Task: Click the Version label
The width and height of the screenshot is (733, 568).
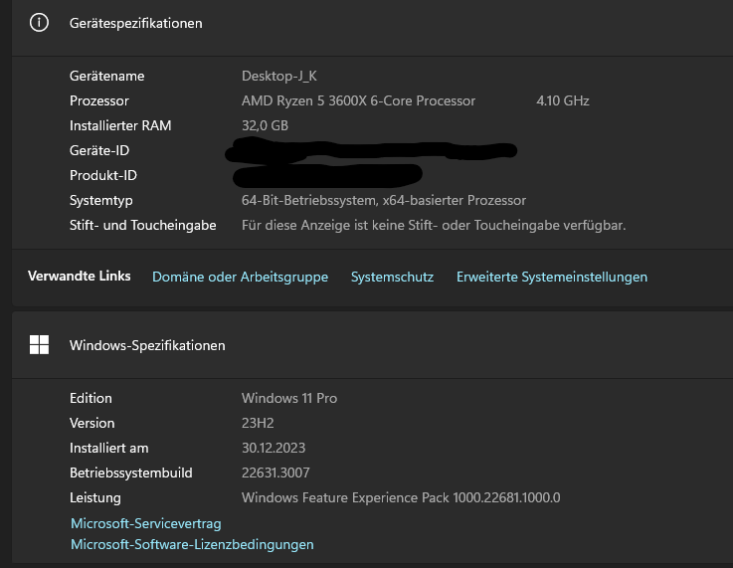Action: click(92, 423)
